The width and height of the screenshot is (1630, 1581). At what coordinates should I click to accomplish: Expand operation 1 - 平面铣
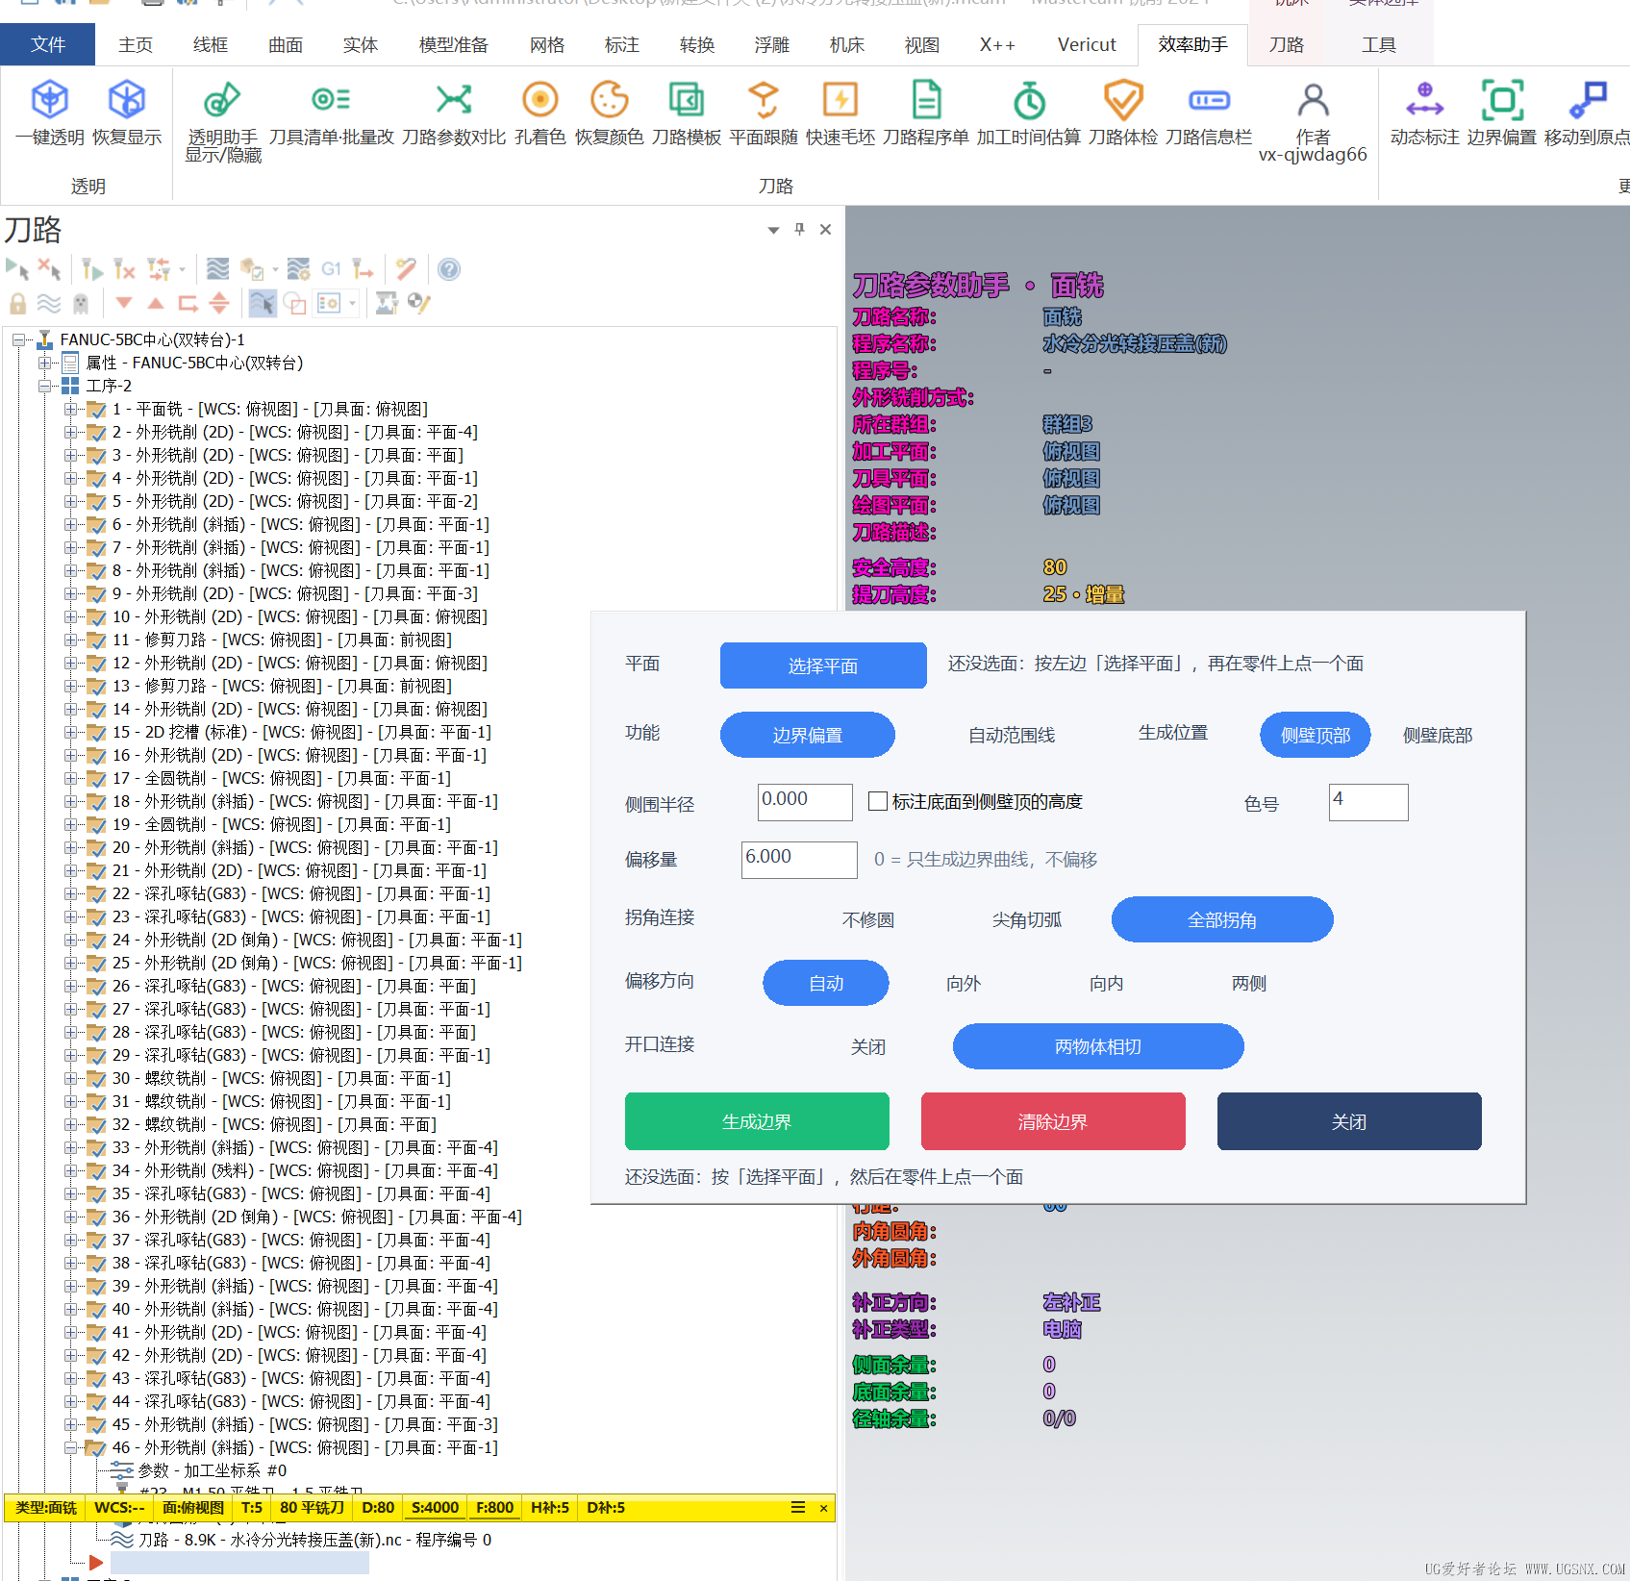pos(70,409)
